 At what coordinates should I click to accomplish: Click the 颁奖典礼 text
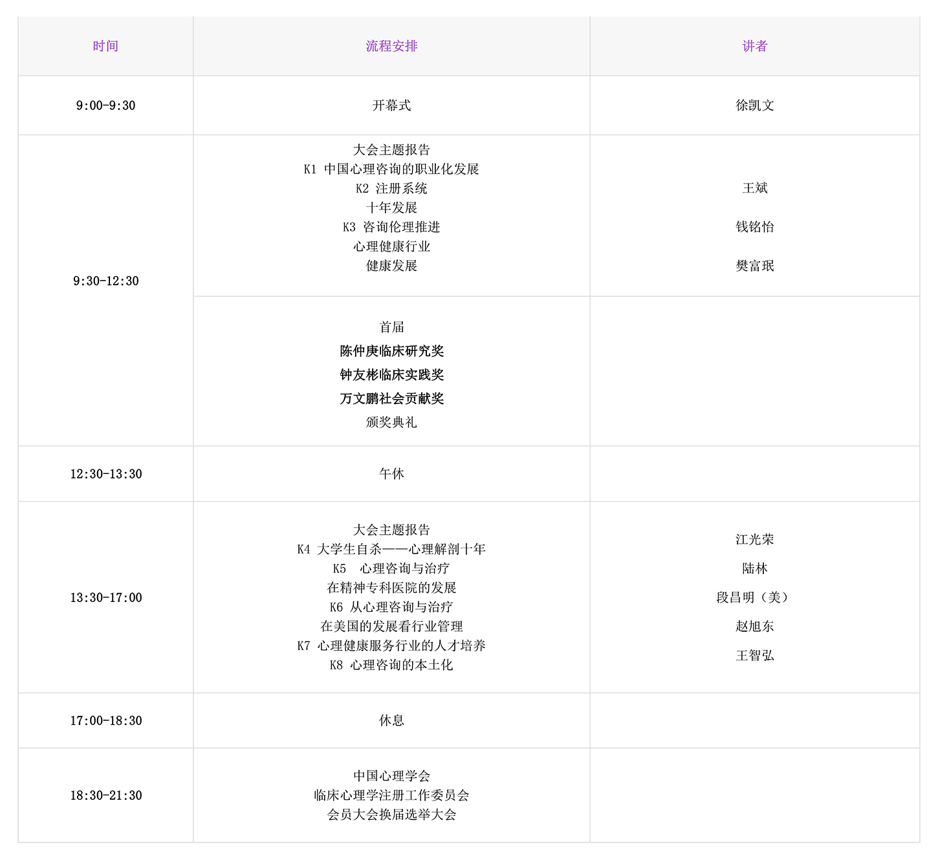(x=391, y=422)
